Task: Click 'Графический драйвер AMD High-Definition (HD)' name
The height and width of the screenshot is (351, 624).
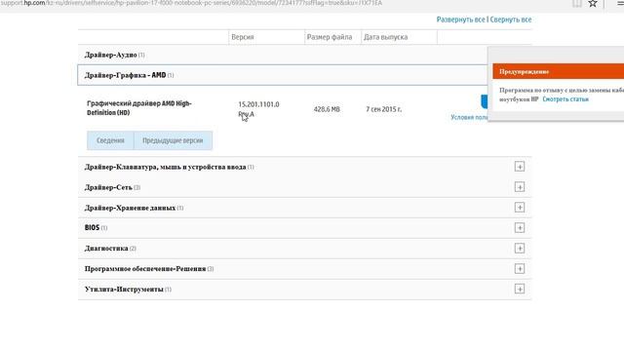Action: [139, 108]
